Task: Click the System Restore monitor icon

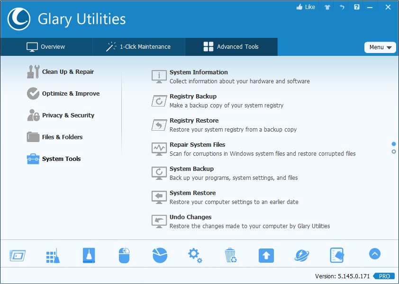Action: pyautogui.click(x=159, y=197)
